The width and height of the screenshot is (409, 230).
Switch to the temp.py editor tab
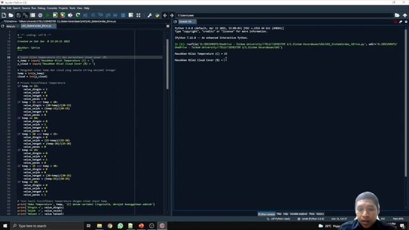pos(12,26)
